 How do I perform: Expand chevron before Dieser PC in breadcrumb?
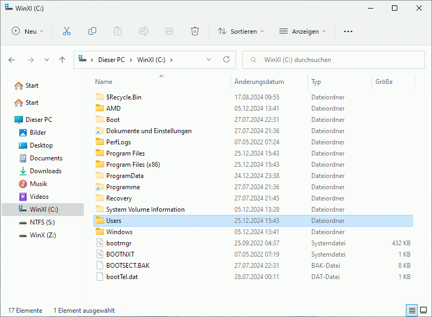click(x=92, y=60)
